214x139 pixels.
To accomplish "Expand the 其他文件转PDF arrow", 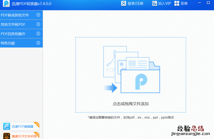I will coord(38,24).
